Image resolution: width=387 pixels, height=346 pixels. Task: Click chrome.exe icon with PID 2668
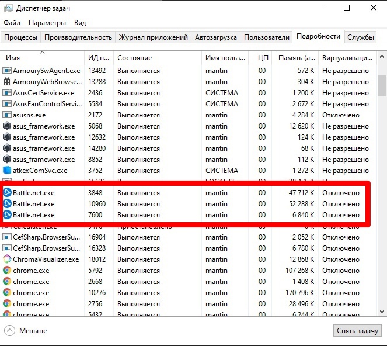click(7, 282)
